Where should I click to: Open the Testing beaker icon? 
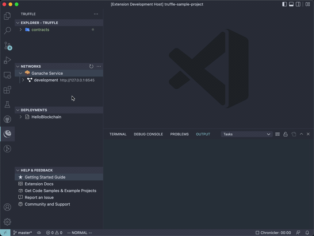(7, 104)
